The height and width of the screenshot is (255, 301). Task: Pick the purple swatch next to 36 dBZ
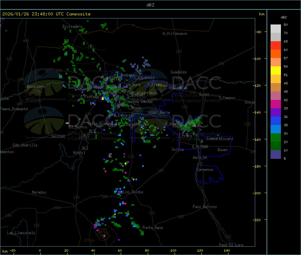(276, 113)
